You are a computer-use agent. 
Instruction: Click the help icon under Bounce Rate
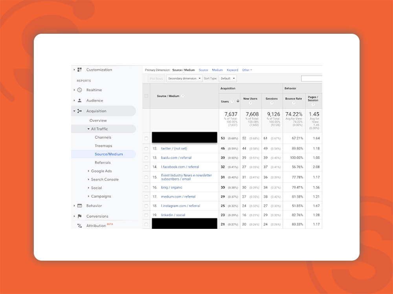click(294, 103)
